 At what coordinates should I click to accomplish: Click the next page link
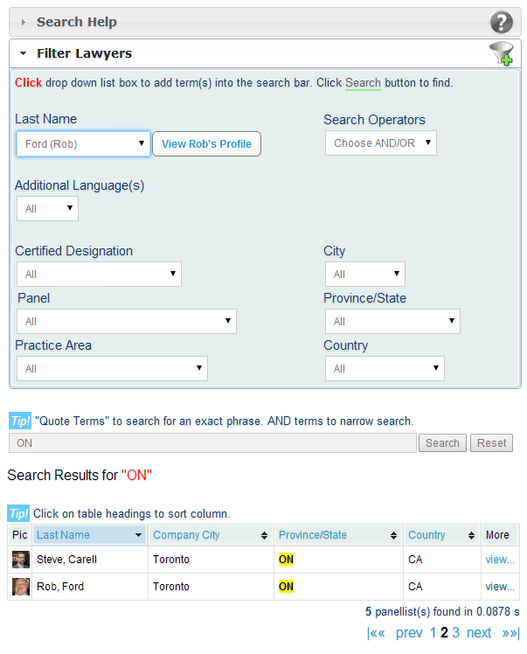(479, 633)
